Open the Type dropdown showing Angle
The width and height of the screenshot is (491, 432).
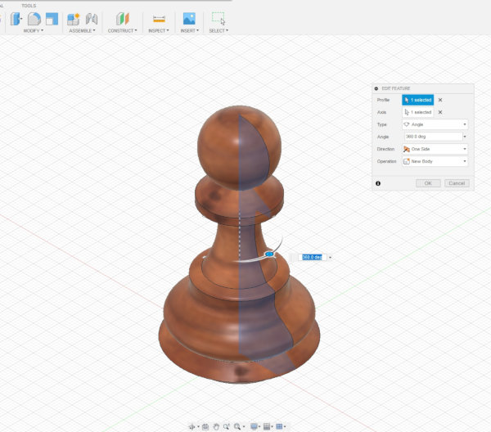(x=435, y=124)
